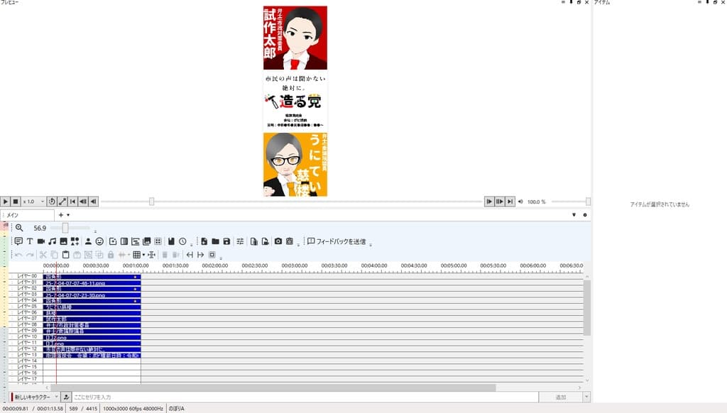Click the vertical timeline scrollbar
This screenshot has height=413, width=727.
(587, 307)
